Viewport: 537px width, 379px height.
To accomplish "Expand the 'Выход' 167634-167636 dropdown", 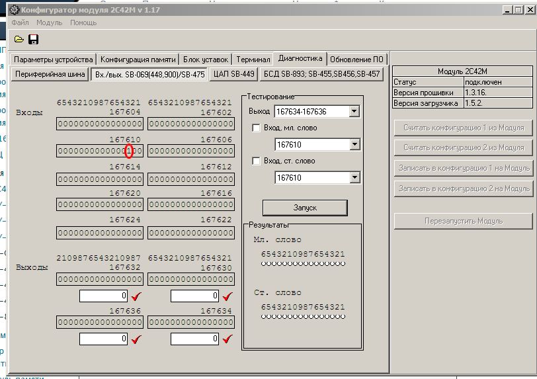I will [354, 111].
